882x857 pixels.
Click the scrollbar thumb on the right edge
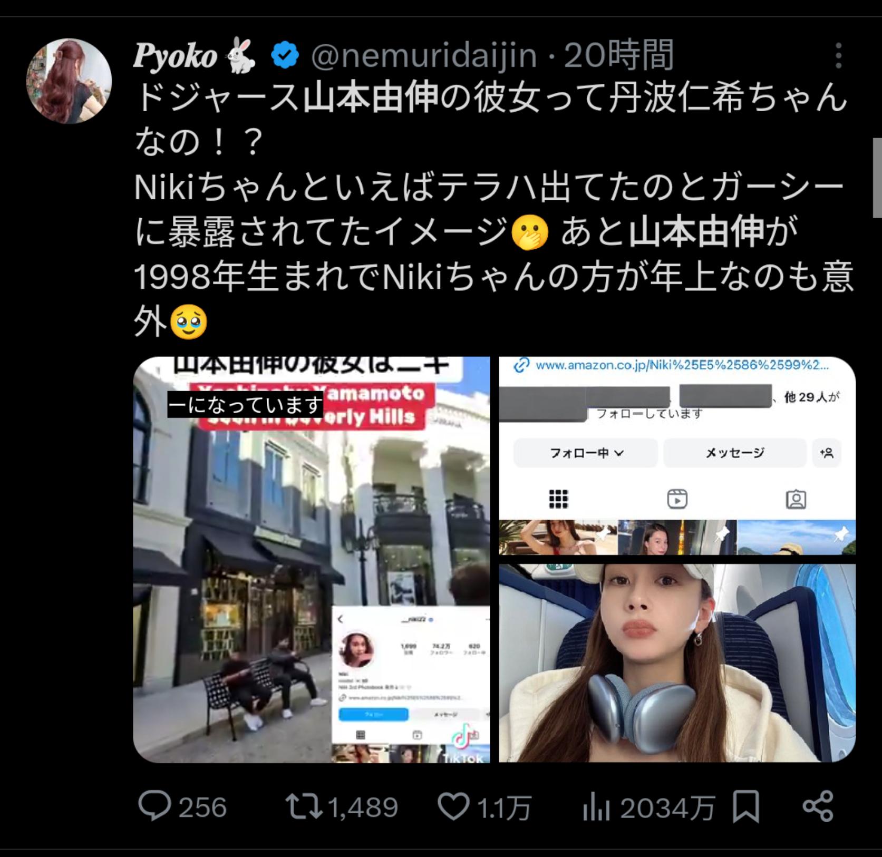(x=877, y=178)
